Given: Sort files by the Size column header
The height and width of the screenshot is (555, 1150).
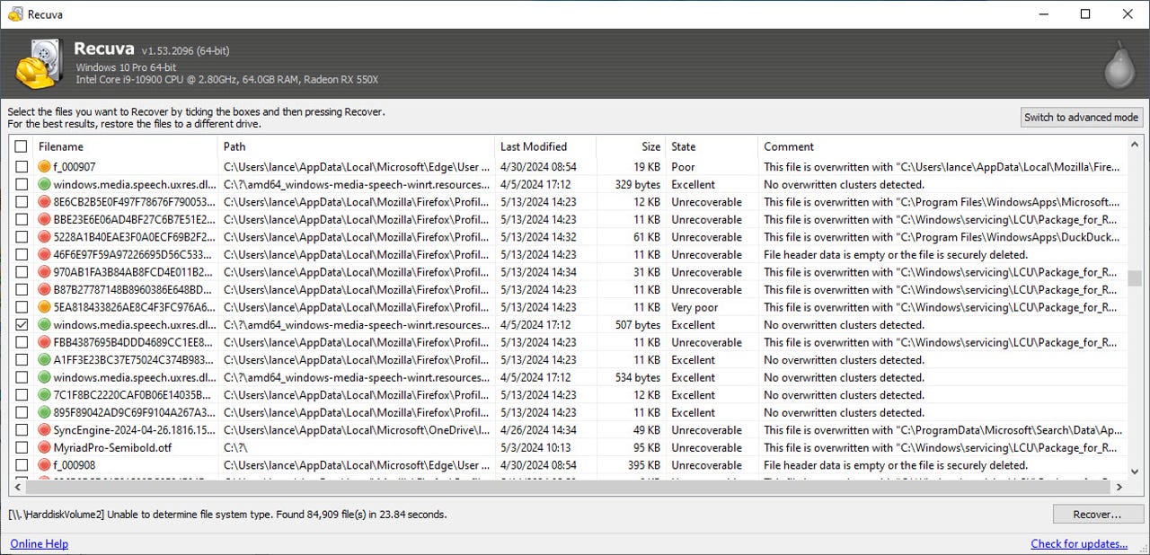Looking at the screenshot, I should tap(631, 146).
